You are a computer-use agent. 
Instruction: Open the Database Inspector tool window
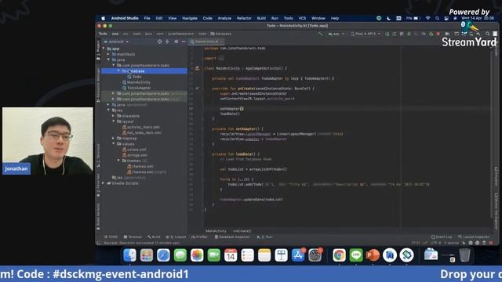(232, 237)
